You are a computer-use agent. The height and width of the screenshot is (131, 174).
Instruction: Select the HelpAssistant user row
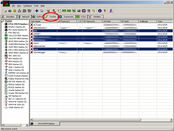[x=101, y=46]
